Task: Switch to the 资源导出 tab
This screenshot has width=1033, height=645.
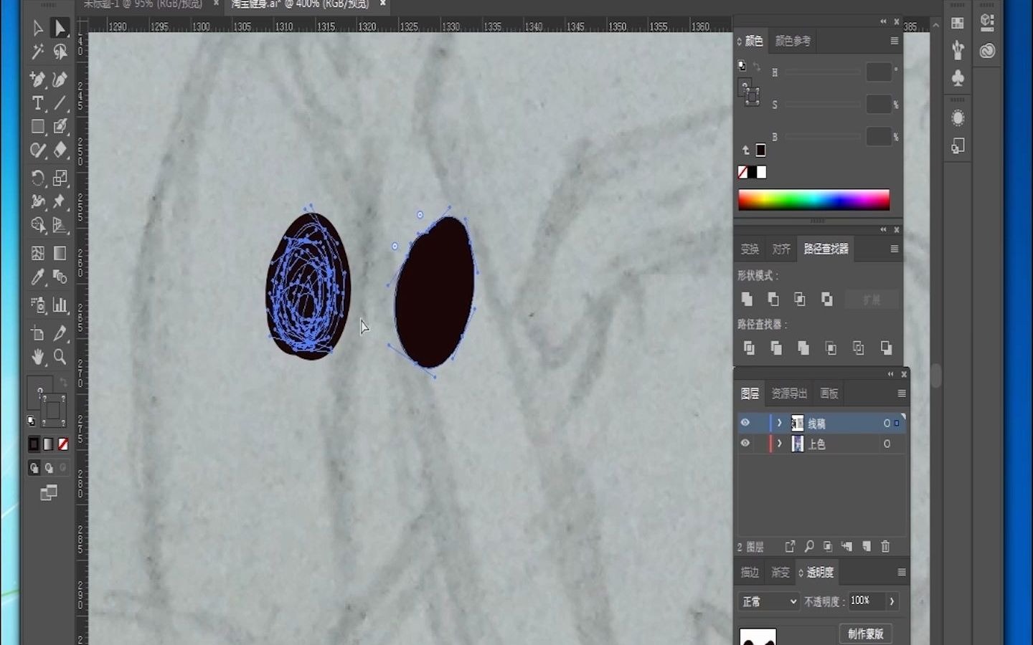Action: tap(789, 393)
